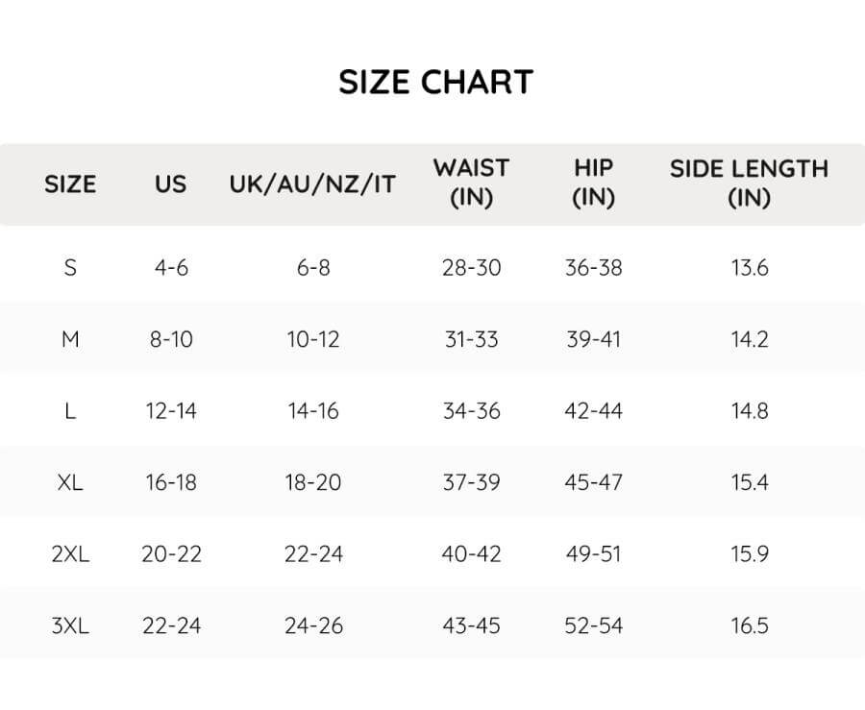Click the UK/AU/NZ/IT column header

click(x=312, y=184)
